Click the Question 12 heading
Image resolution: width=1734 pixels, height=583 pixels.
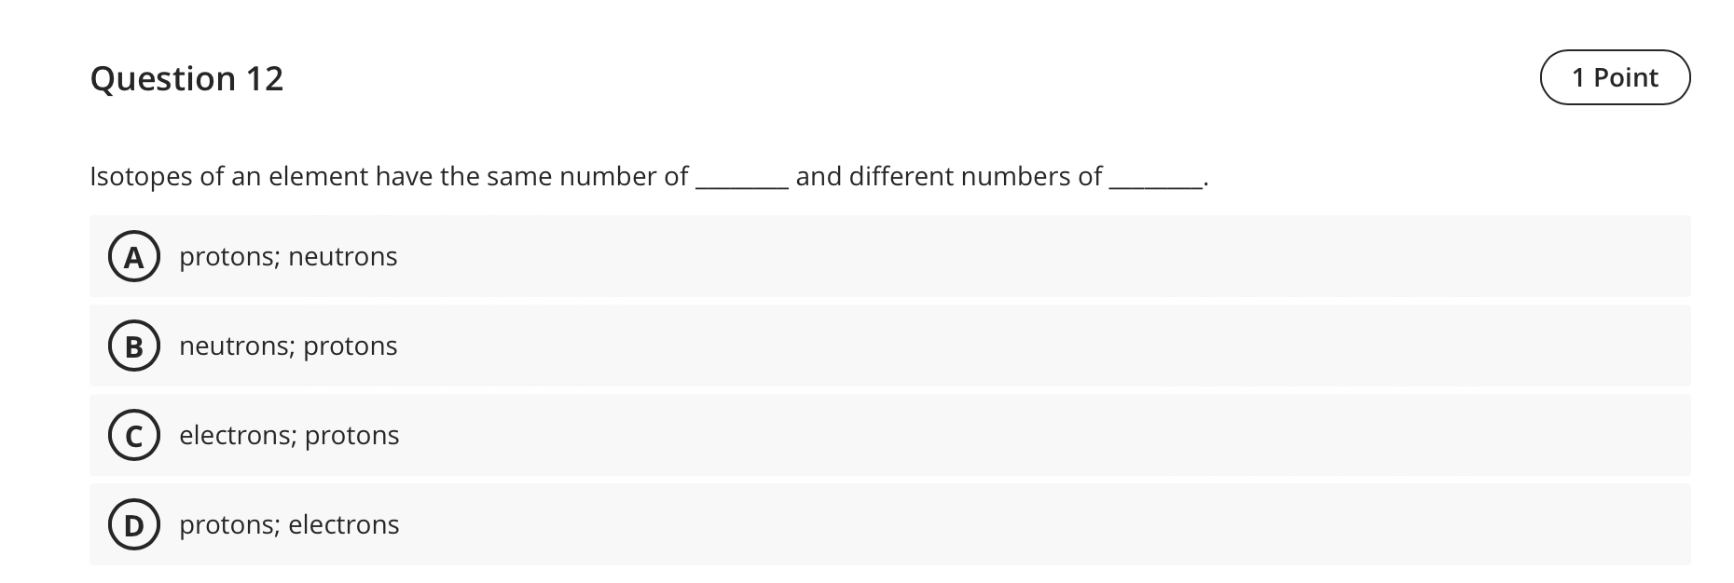coord(187,78)
